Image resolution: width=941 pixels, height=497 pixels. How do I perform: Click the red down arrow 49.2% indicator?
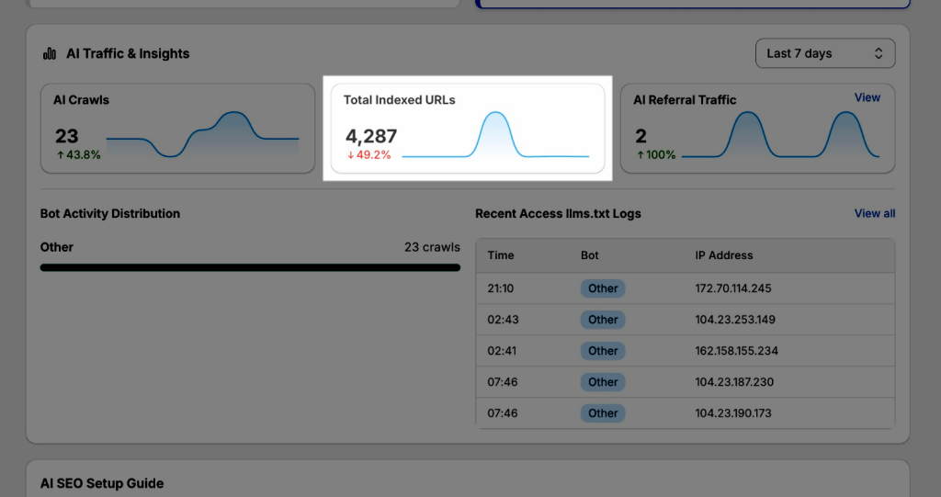pyautogui.click(x=368, y=155)
